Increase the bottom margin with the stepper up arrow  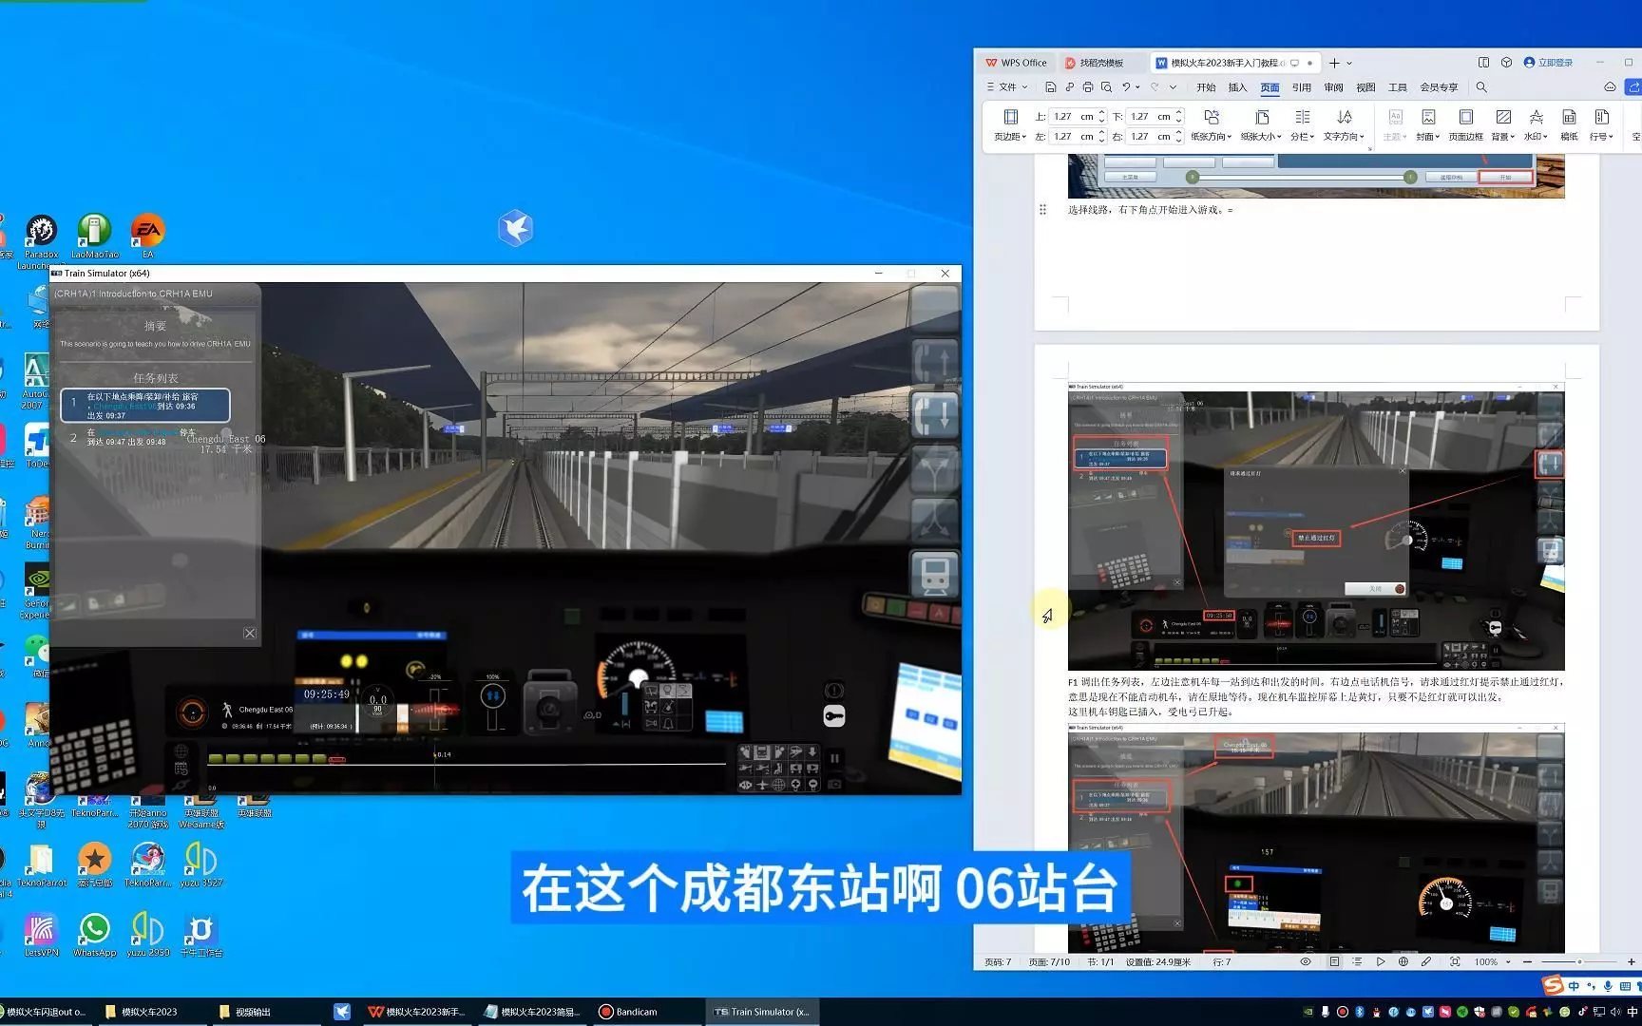(1179, 113)
